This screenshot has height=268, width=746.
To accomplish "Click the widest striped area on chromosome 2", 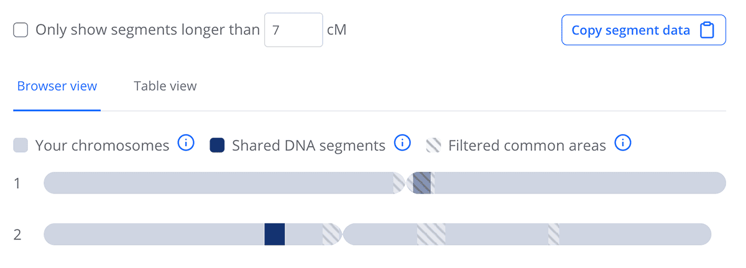I will point(431,234).
